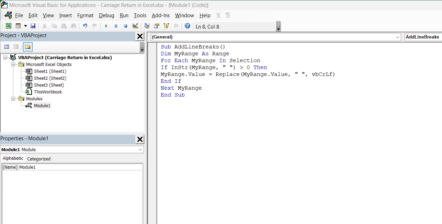The image size is (442, 224).
Task: Click the Reset stop icon
Action: (125, 26)
